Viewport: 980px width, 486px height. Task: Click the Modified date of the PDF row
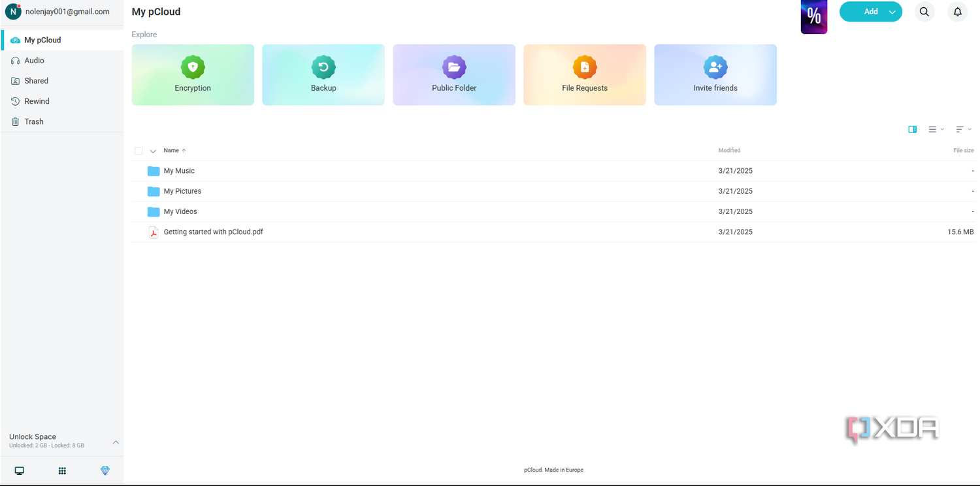tap(736, 232)
